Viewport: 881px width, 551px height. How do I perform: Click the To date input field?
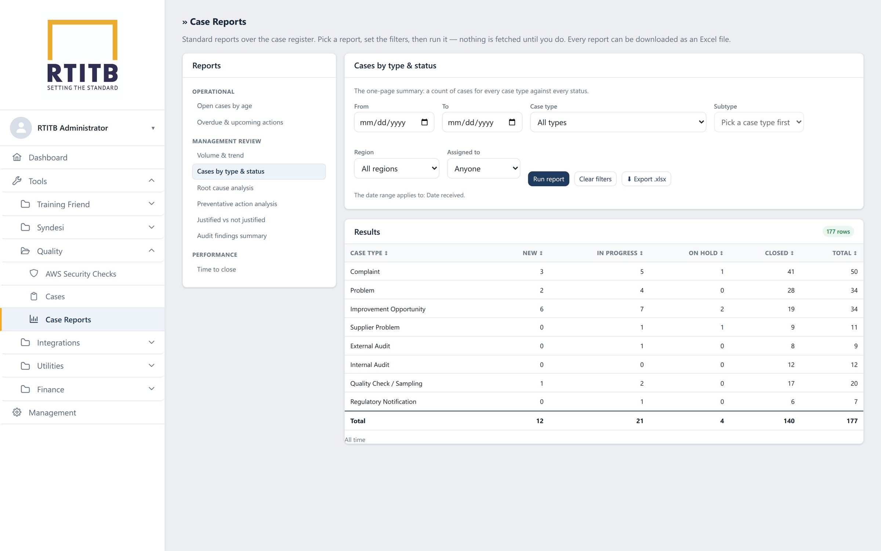(x=482, y=122)
